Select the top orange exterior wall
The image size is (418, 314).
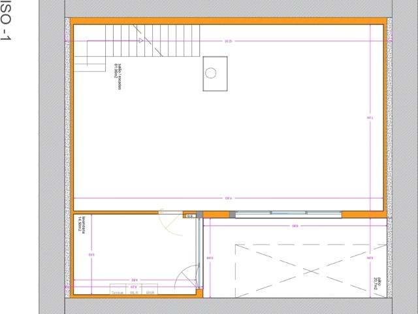point(229,21)
